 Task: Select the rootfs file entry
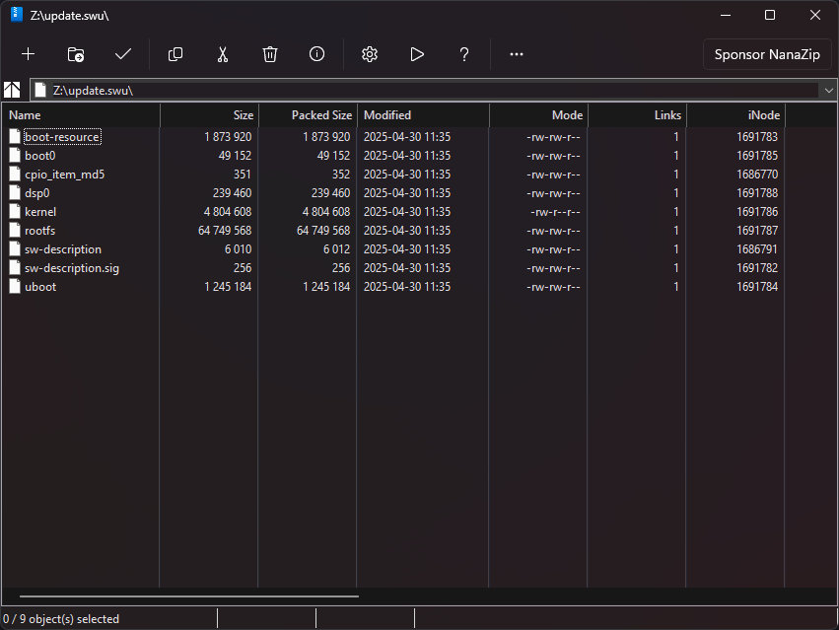coord(40,231)
